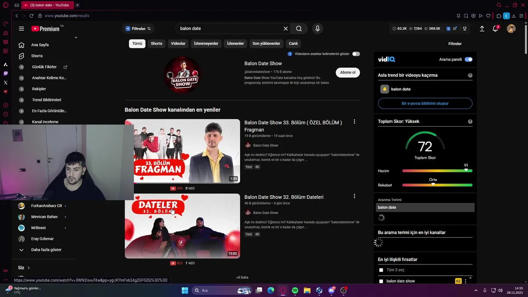Reload the page
Image resolution: width=528 pixels, height=297 pixels.
[31, 16]
